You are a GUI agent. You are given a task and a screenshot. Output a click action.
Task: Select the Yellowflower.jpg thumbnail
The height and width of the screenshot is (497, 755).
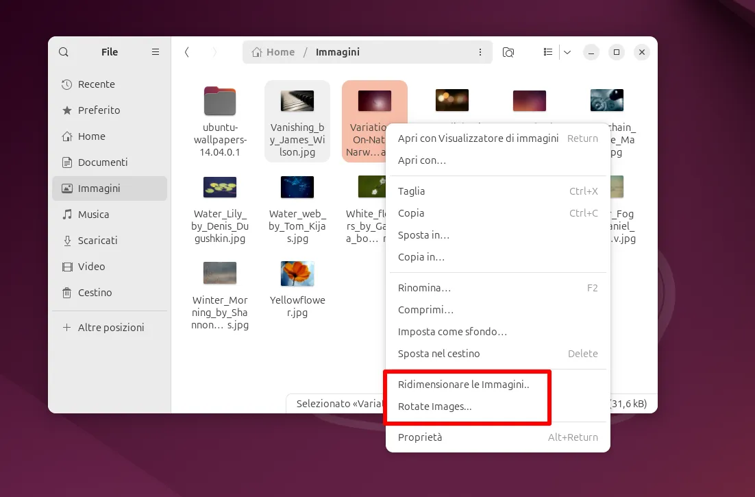click(297, 273)
